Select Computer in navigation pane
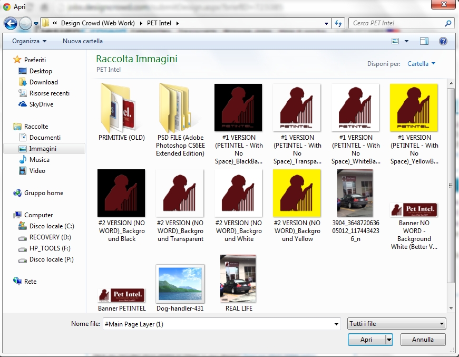This screenshot has width=459, height=357. tap(33, 215)
